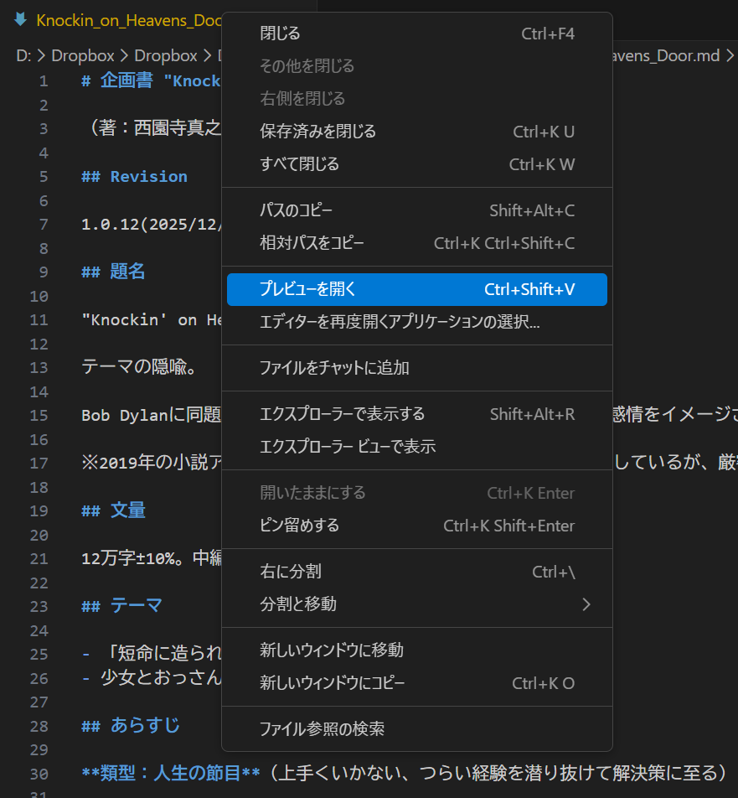The width and height of the screenshot is (738, 798).
Task: Choose すべて閉じる to close all editors
Action: click(x=300, y=164)
